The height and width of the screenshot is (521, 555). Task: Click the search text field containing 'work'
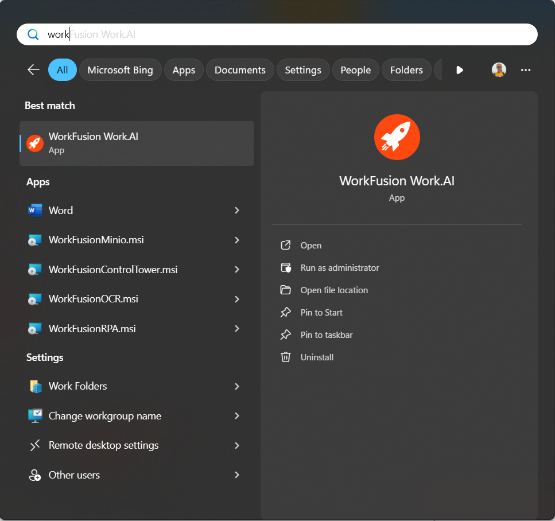277,34
